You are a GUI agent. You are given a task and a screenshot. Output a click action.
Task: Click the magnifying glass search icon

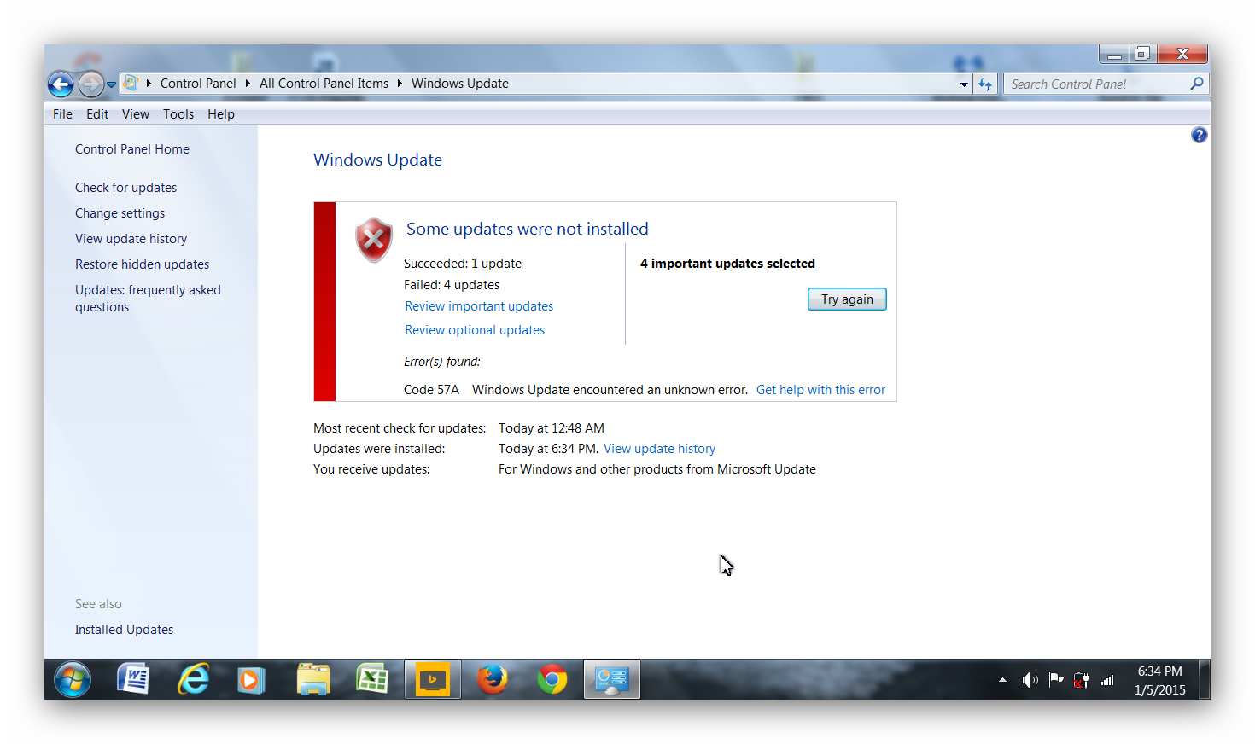(x=1197, y=84)
